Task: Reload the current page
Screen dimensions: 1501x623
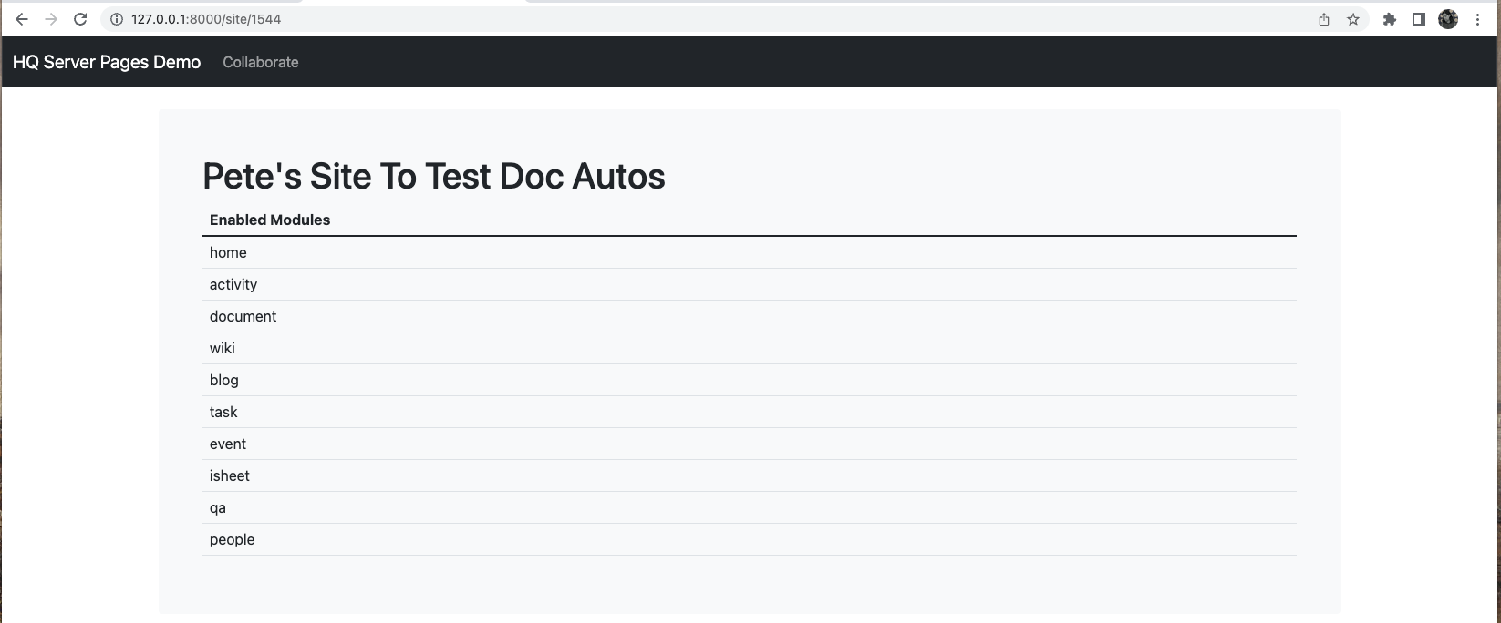Action: [80, 19]
